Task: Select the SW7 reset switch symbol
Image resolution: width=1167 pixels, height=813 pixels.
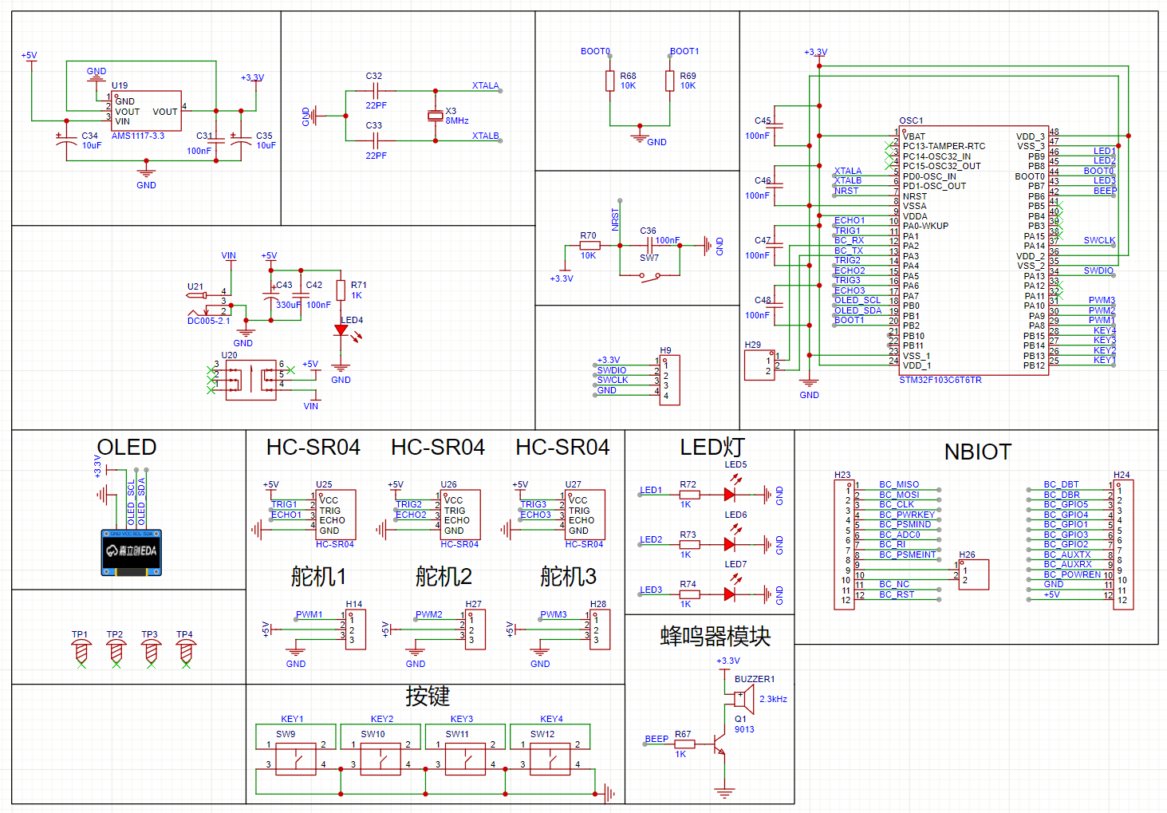Action: point(650,276)
